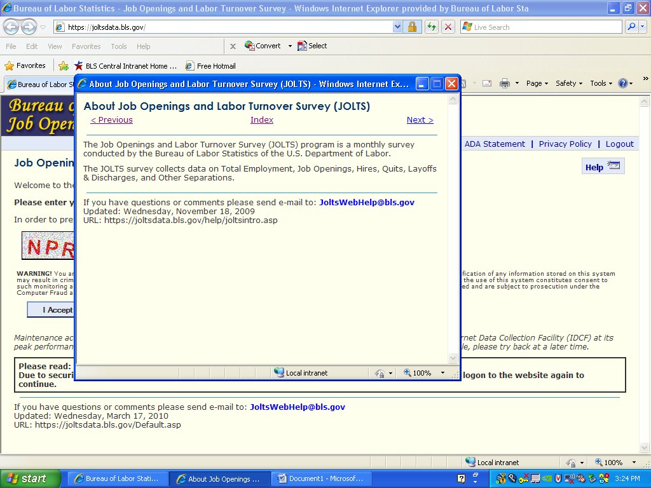
Task: Click the Next > link in help popup
Action: (420, 120)
